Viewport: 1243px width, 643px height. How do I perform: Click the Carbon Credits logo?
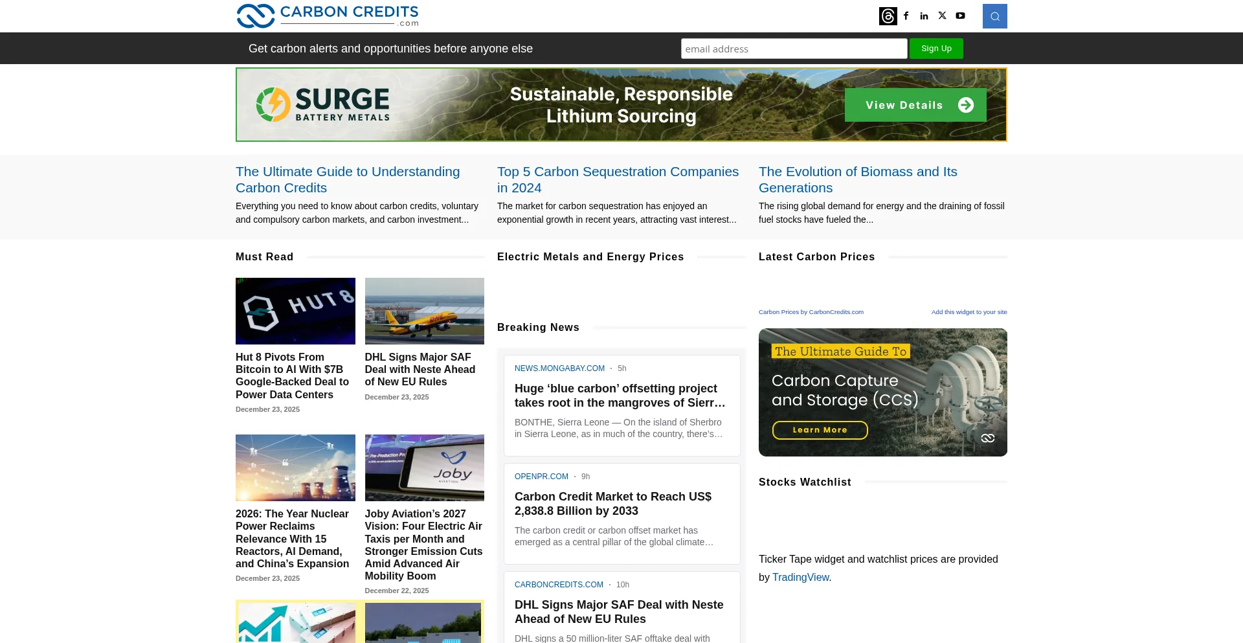pos(328,16)
